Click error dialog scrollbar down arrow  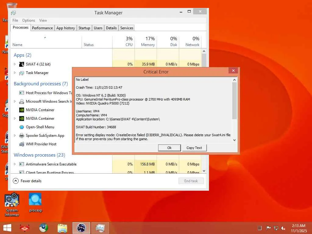pos(234,140)
